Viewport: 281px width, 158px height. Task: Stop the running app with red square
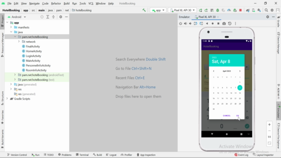(x=241, y=10)
